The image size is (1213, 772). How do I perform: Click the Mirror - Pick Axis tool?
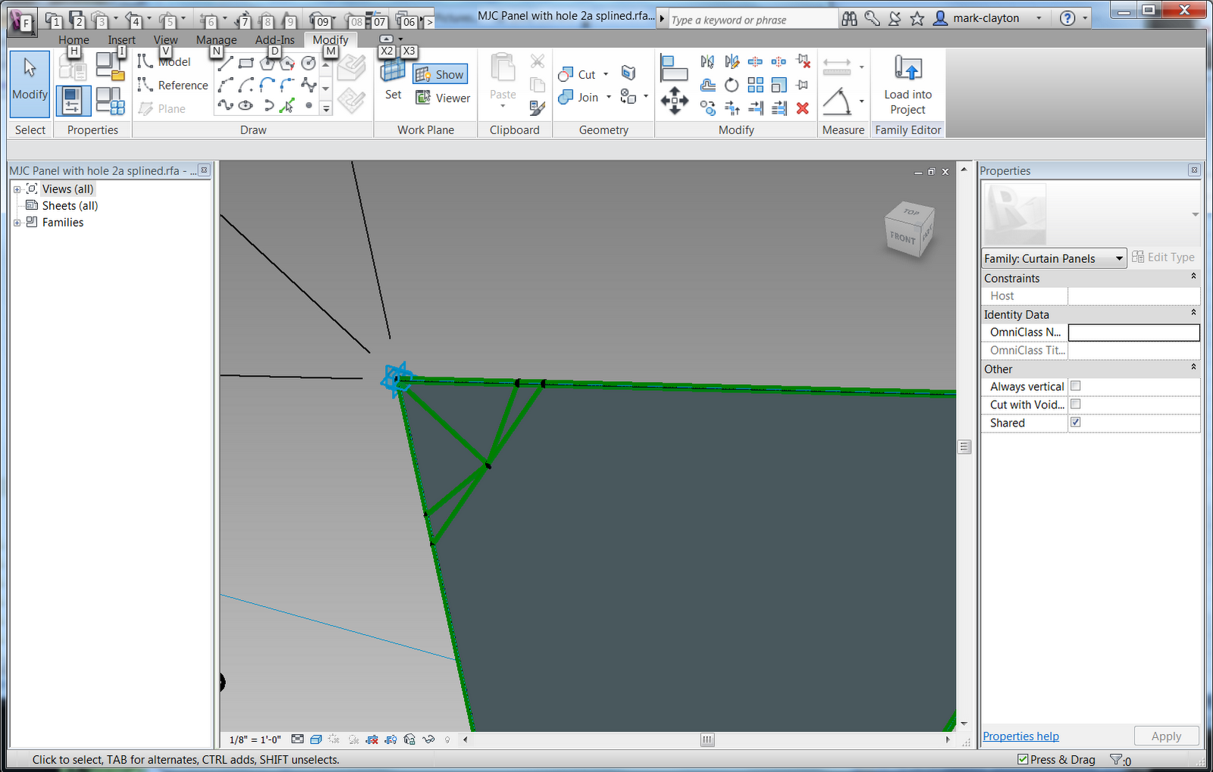tap(707, 61)
